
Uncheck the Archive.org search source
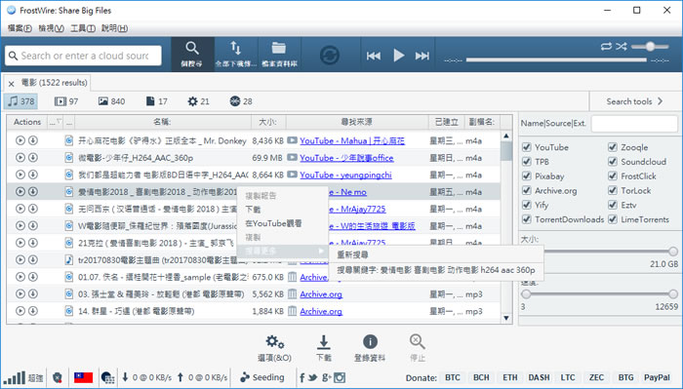coord(526,190)
